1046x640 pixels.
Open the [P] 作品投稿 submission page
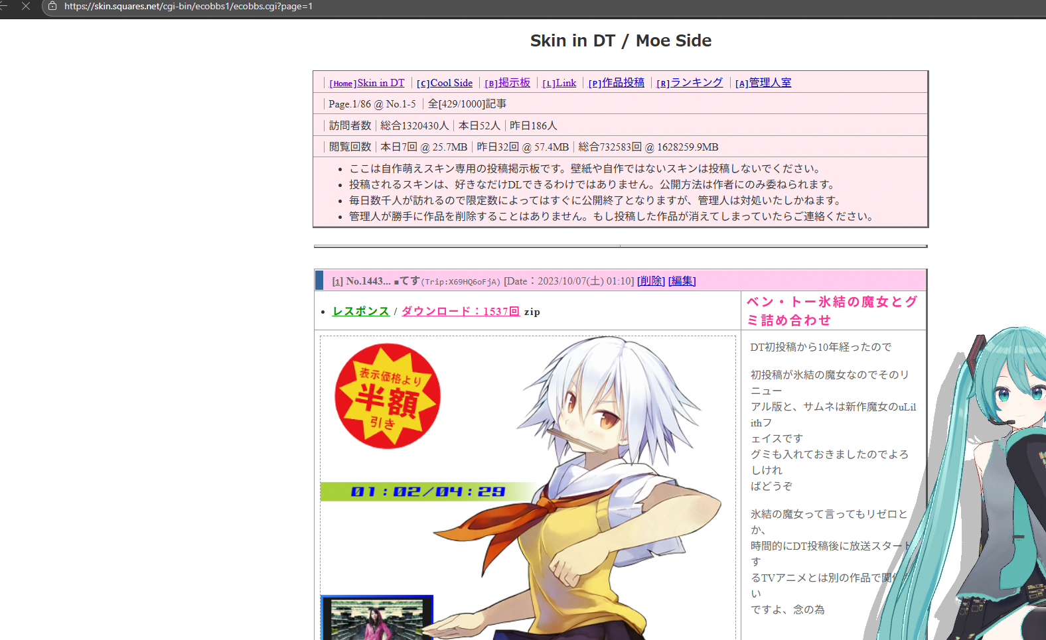[x=617, y=83]
